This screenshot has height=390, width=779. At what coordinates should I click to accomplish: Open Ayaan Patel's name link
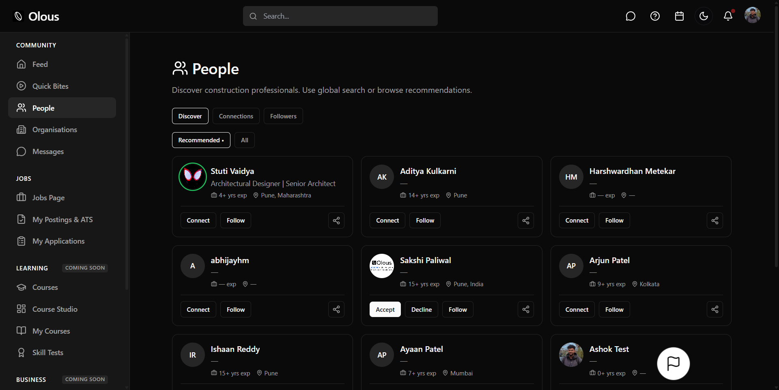[x=422, y=349]
